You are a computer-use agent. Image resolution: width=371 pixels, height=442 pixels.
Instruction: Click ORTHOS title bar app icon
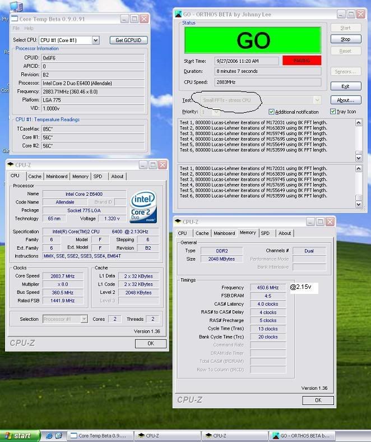click(178, 14)
